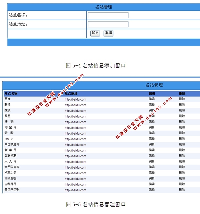
Task: Click the URL in the 人人网 row
Action: pos(76,162)
